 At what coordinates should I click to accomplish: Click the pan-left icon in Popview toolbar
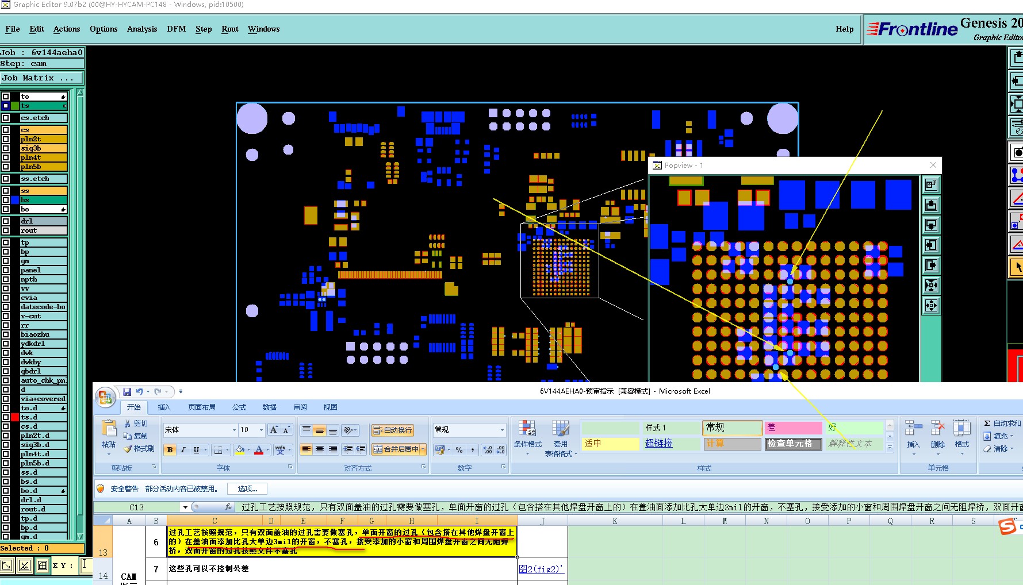click(x=932, y=245)
